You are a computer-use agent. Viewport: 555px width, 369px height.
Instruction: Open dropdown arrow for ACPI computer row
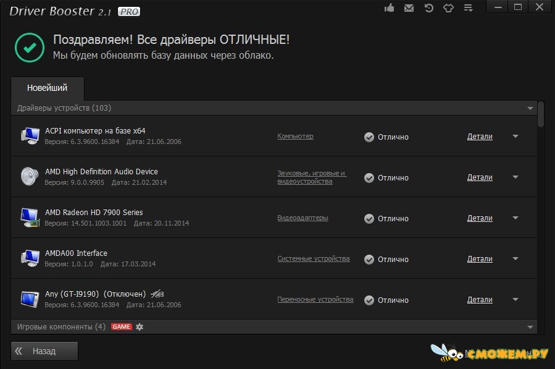(x=515, y=136)
